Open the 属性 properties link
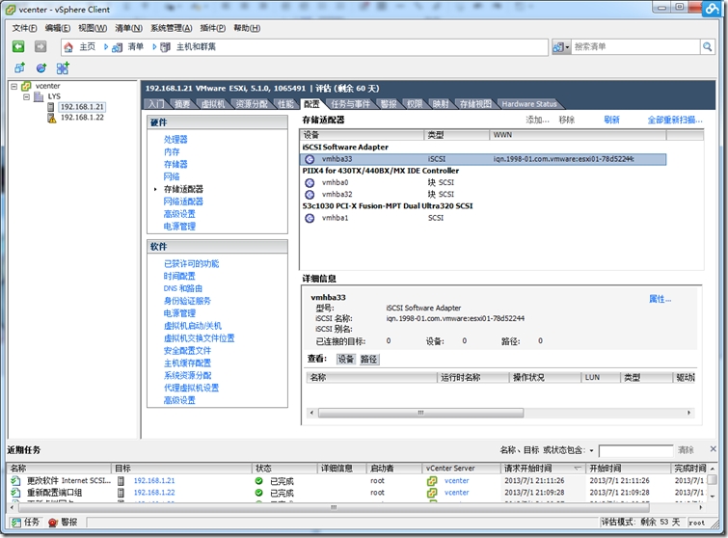 (660, 300)
